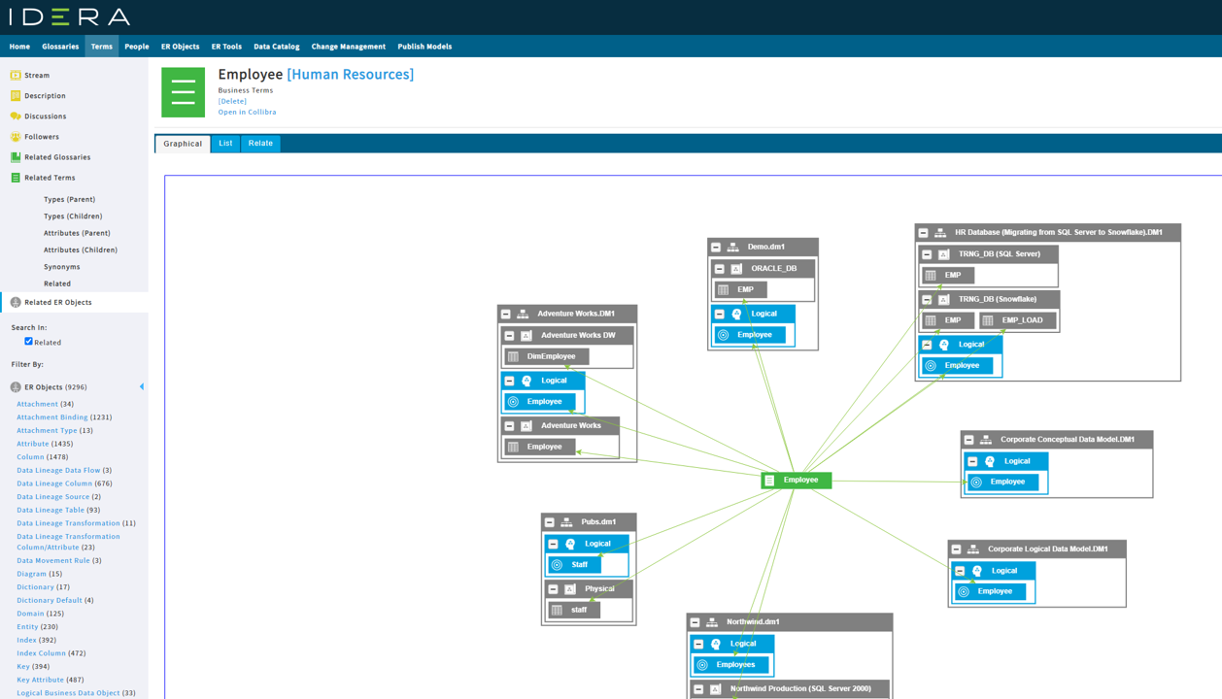Click Logical model icon in Demo.dm1
Image resolution: width=1222 pixels, height=699 pixels.
[x=736, y=314]
